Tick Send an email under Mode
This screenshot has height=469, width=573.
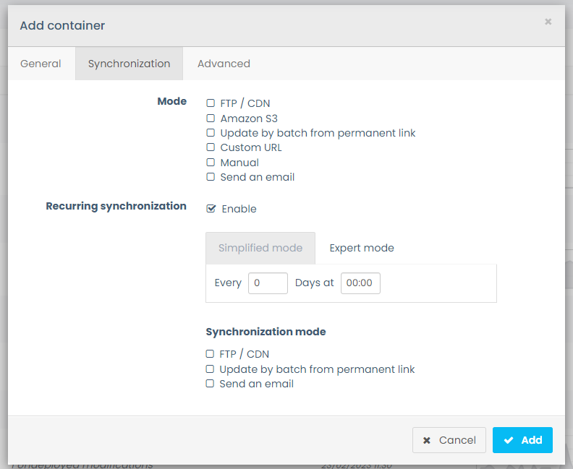tap(211, 177)
